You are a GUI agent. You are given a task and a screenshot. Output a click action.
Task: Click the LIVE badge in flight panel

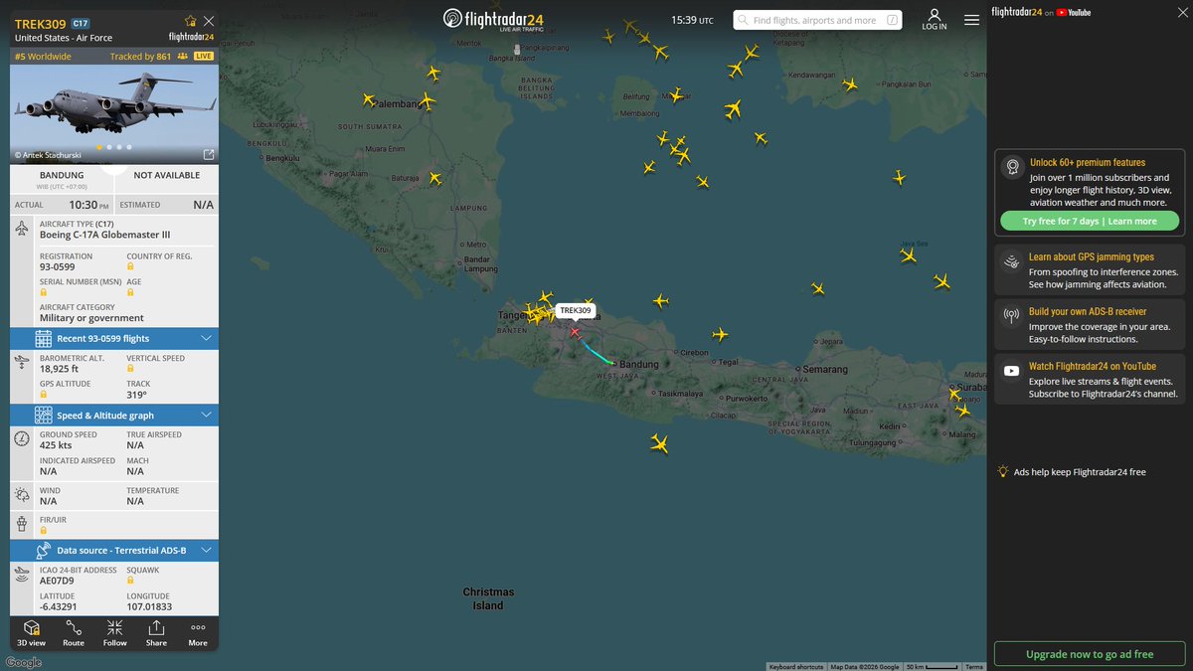coord(204,57)
